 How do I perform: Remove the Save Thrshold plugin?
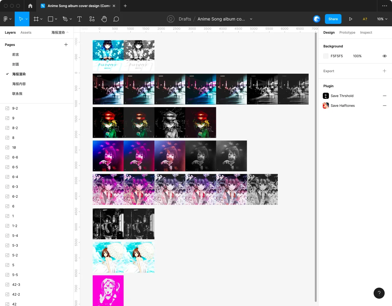point(385,96)
